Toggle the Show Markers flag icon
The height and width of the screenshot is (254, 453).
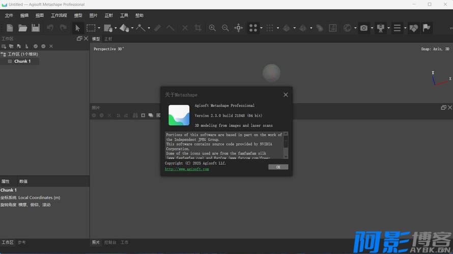(427, 28)
